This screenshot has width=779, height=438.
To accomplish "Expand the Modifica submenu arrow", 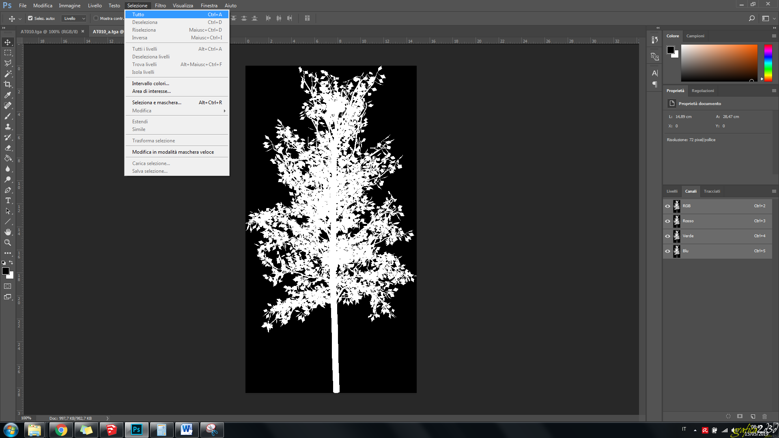I will tap(224, 111).
